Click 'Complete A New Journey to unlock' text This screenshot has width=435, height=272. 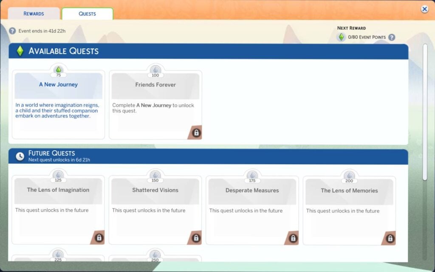[x=153, y=108]
